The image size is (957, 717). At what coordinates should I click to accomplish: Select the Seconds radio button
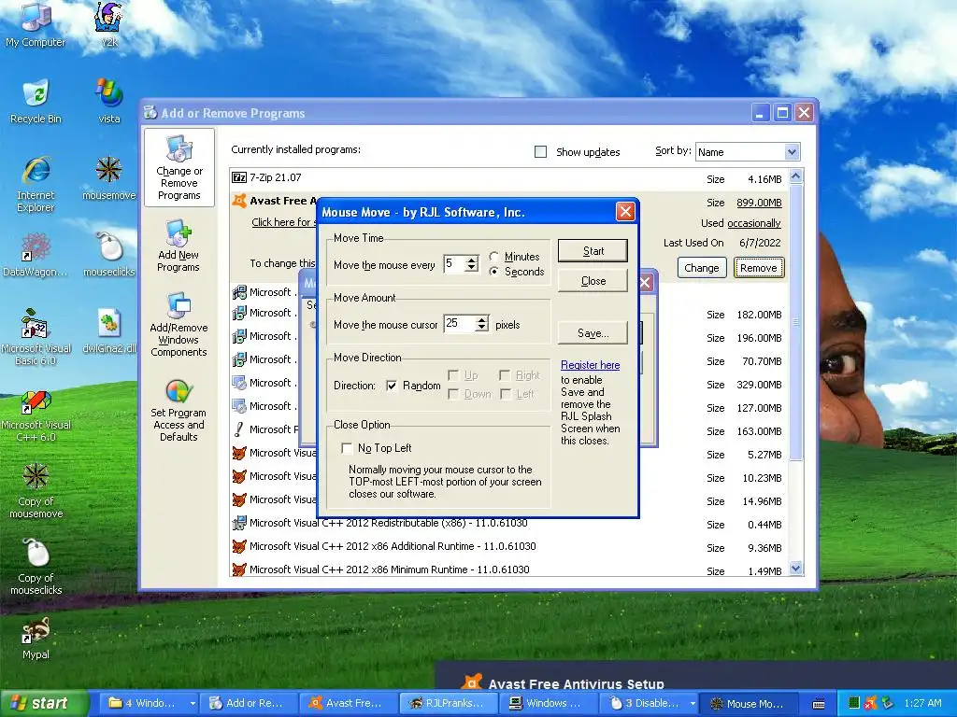pos(493,272)
